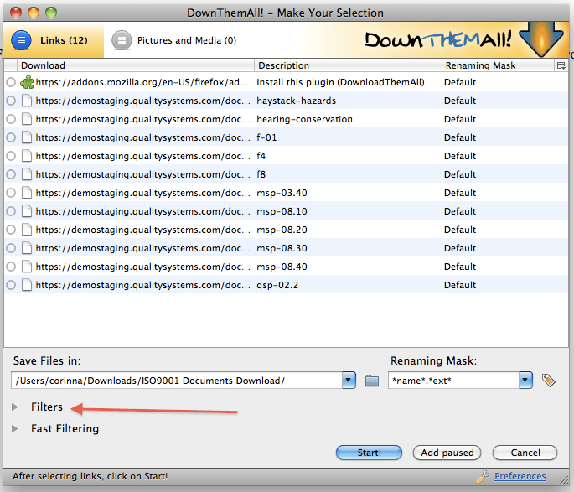The width and height of the screenshot is (574, 492).
Task: Click the file icon in the f8 row
Action: pos(27,174)
